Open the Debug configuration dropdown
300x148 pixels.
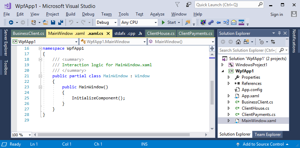107,22
